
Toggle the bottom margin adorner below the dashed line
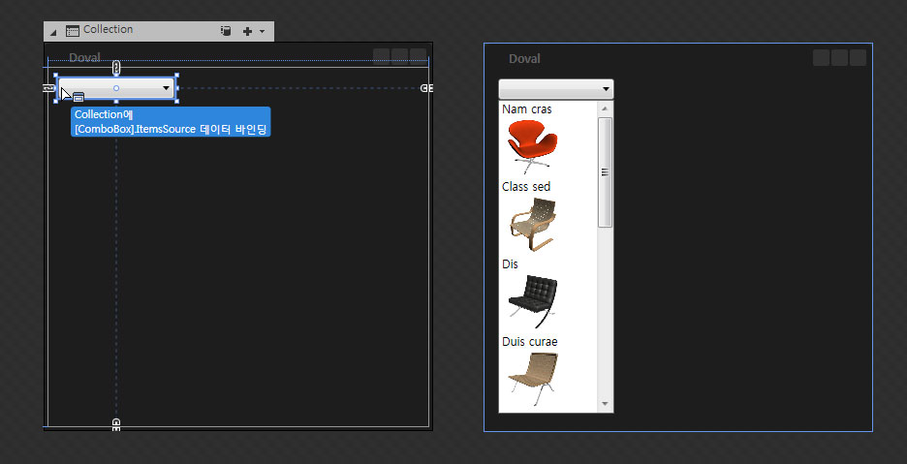(116, 425)
